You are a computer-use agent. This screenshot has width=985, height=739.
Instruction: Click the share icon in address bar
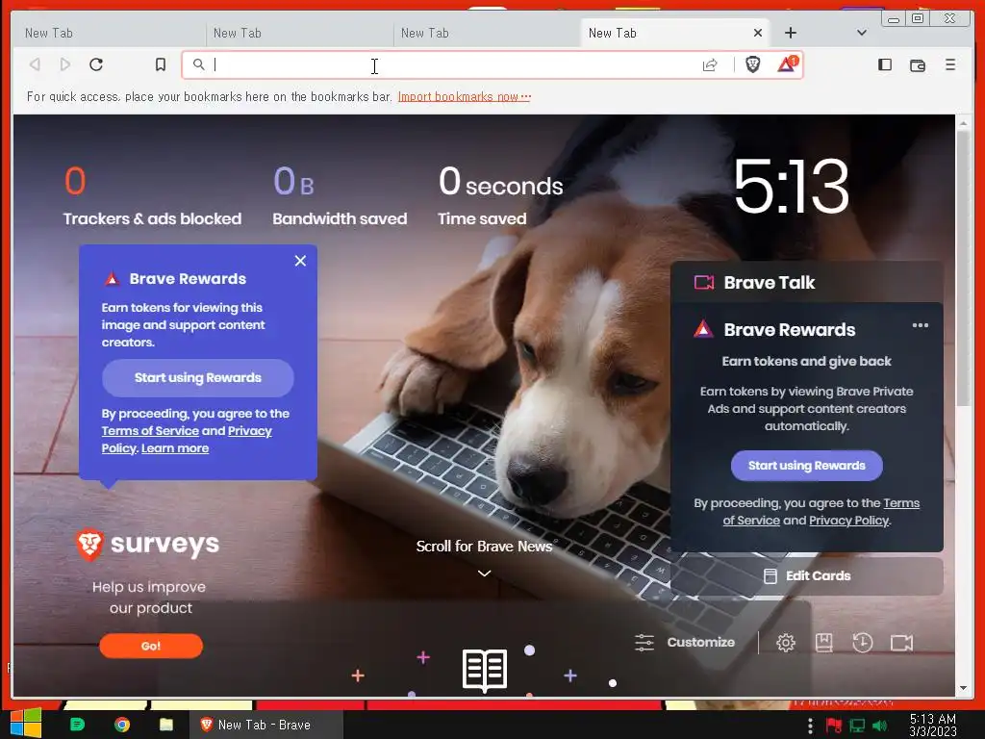710,64
